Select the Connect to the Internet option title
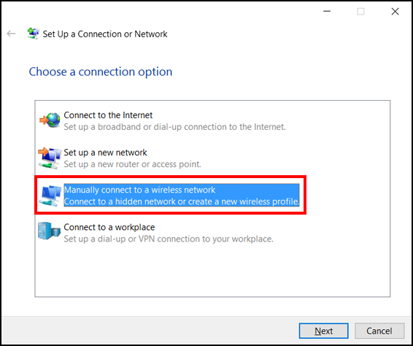The height and width of the screenshot is (346, 413). [x=108, y=115]
